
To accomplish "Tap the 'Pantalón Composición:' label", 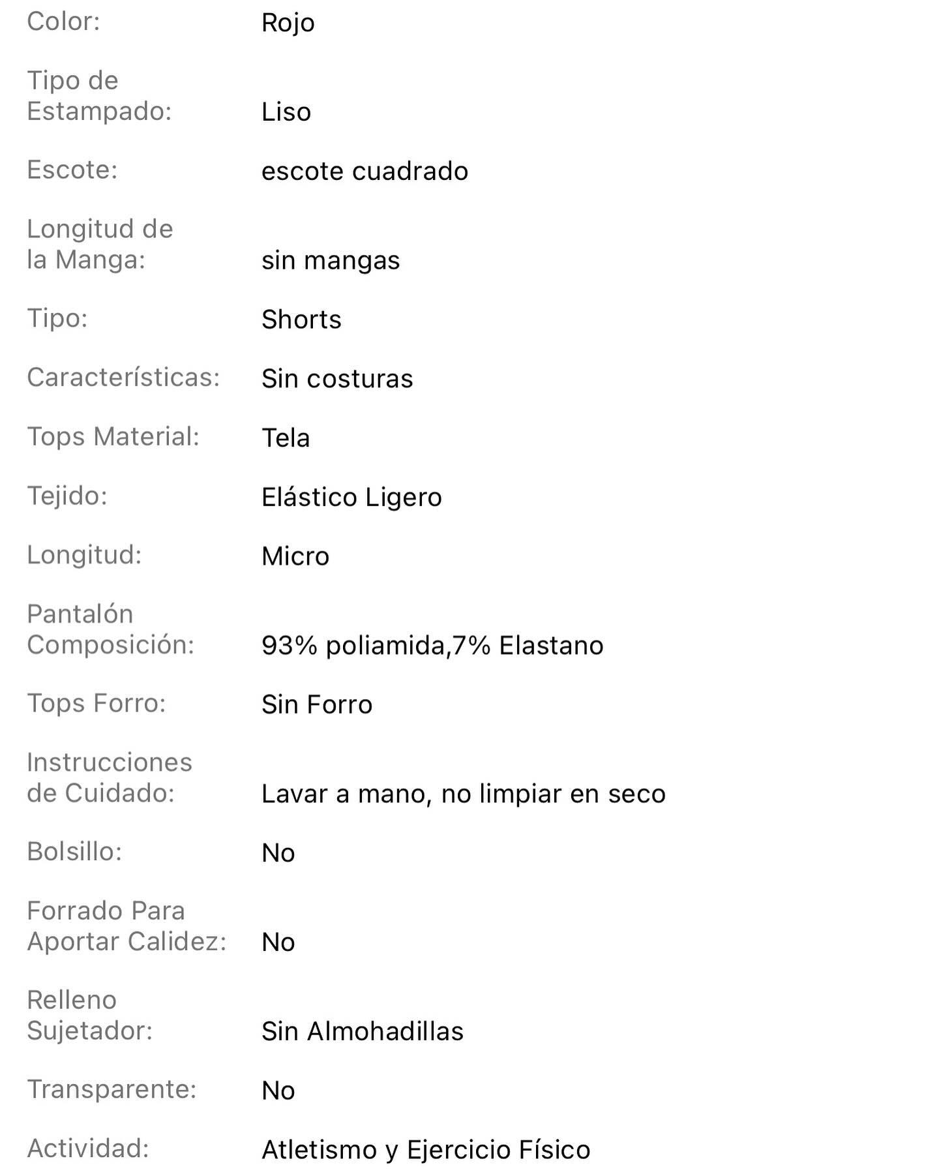I will click(x=111, y=629).
